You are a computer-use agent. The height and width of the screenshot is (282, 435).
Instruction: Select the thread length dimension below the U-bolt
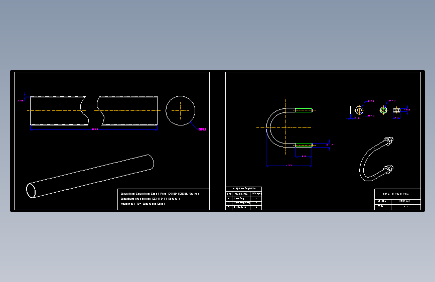click(x=304, y=156)
